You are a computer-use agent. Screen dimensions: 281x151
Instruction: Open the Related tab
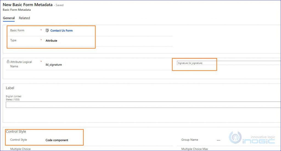coord(24,18)
